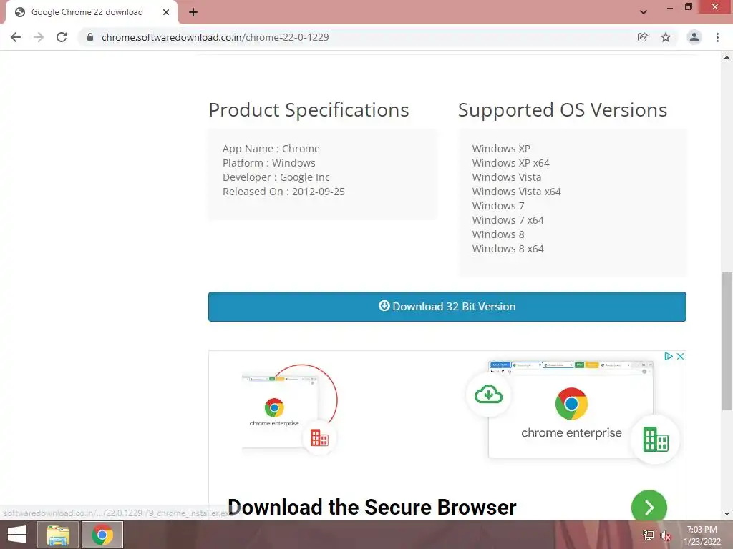The image size is (733, 549).
Task: Download the 32 Bit Version
Action: (x=447, y=307)
